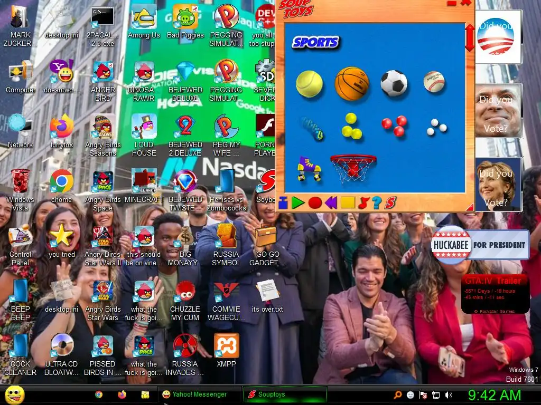Select the RUSSIA INVADES desktop icon
Viewport: 541px width, 405px height.
(x=185, y=355)
